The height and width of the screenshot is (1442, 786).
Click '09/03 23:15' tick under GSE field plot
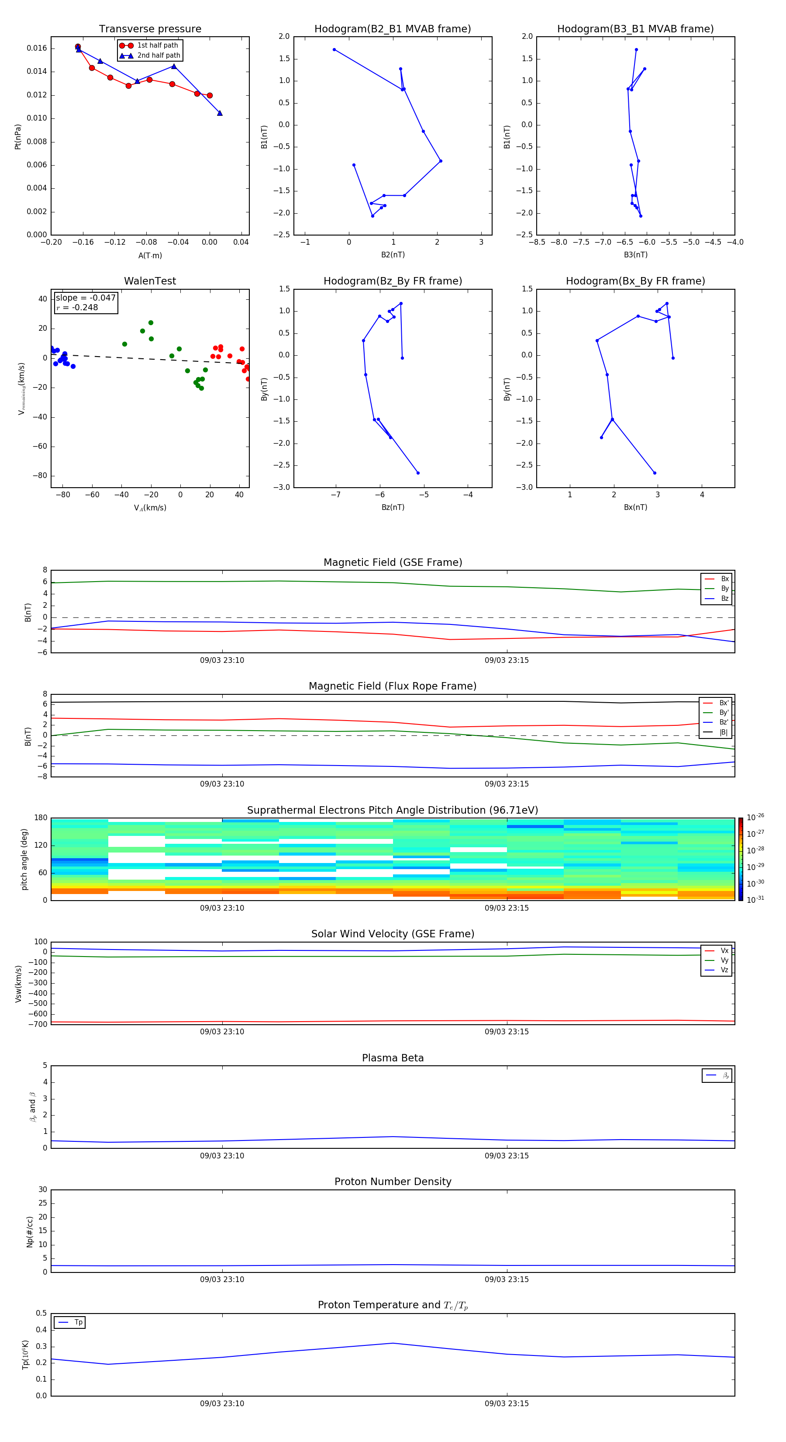click(507, 661)
